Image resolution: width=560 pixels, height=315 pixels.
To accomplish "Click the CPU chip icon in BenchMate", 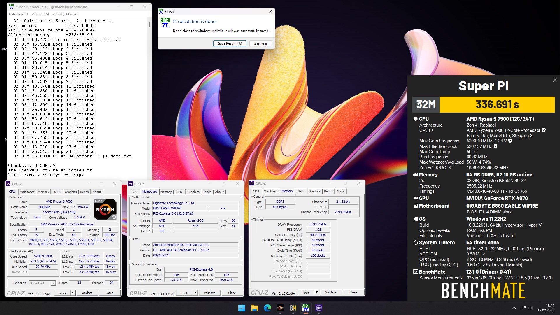I will [416, 119].
